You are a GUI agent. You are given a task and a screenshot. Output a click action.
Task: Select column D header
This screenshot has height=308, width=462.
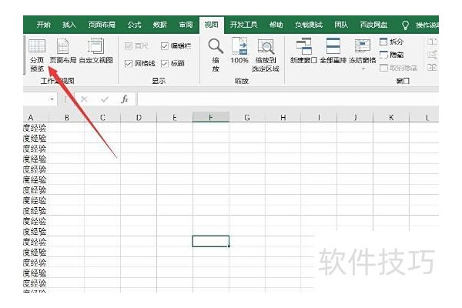click(x=139, y=118)
